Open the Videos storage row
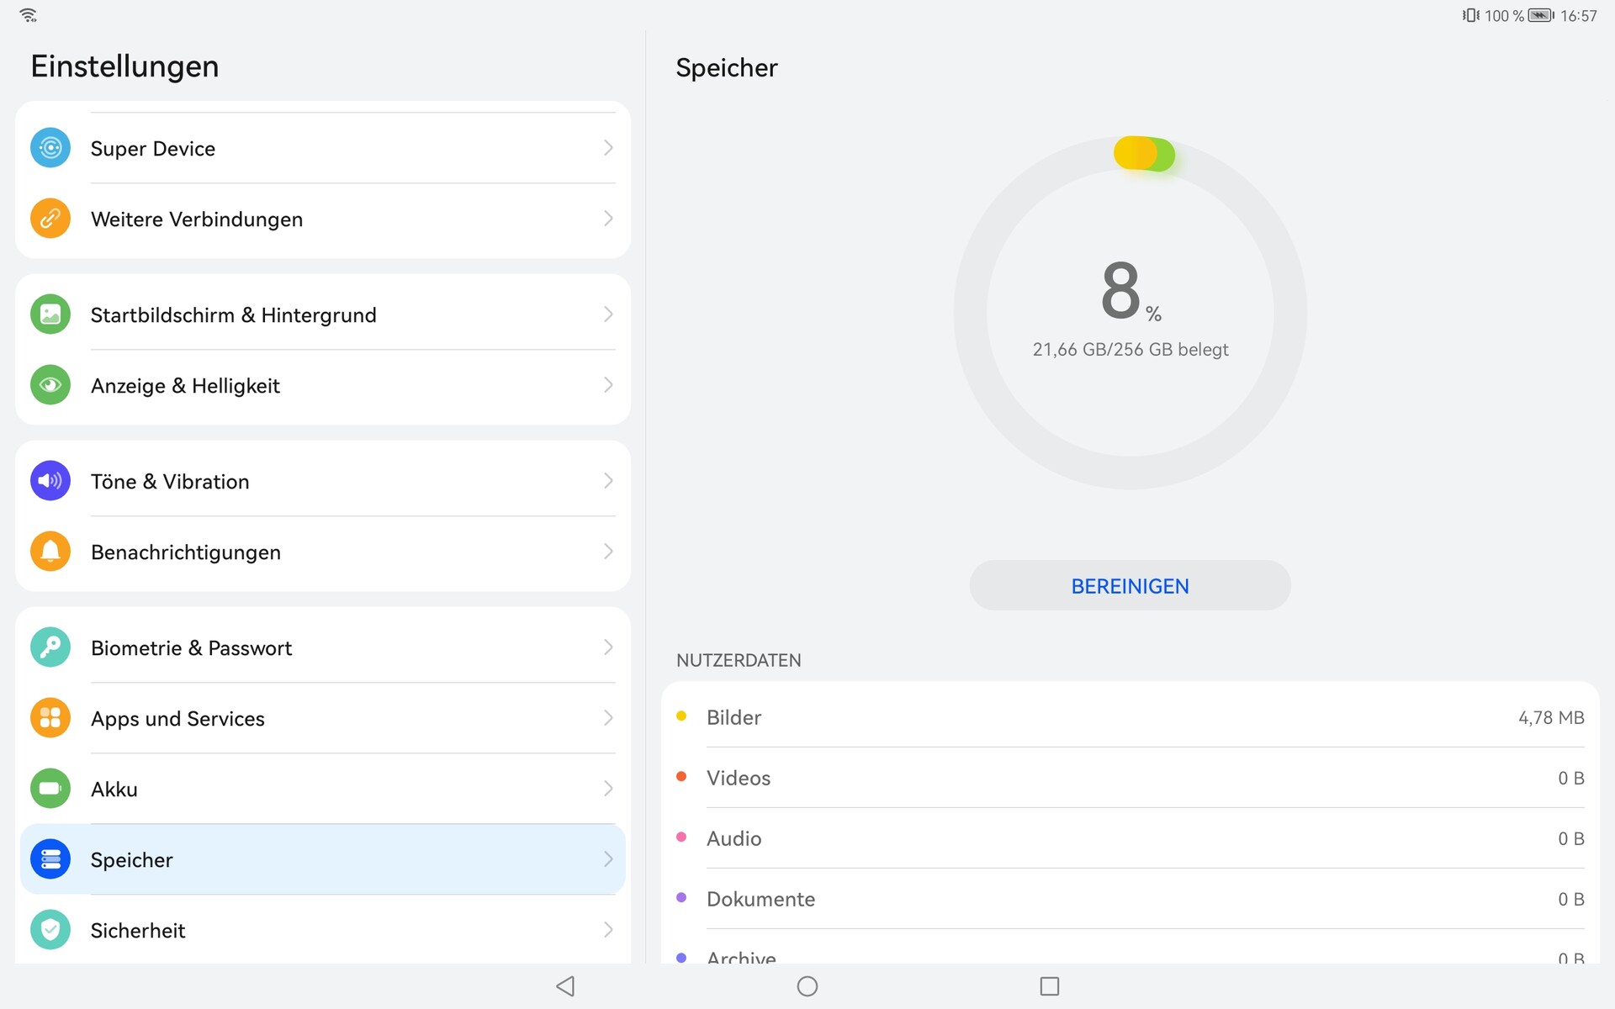The height and width of the screenshot is (1009, 1615). 1130,778
